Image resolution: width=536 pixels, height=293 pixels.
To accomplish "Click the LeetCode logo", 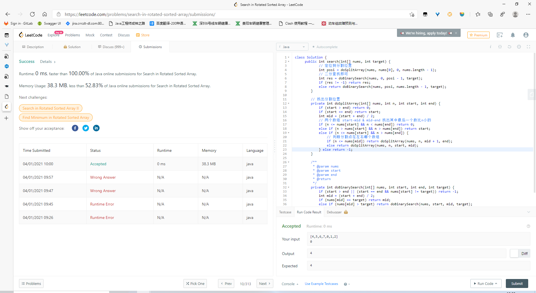I will 30,35.
